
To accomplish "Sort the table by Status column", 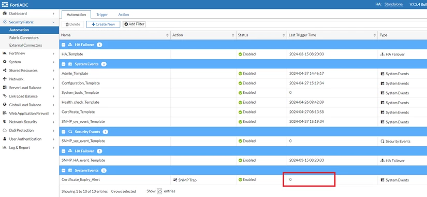I will coord(284,35).
